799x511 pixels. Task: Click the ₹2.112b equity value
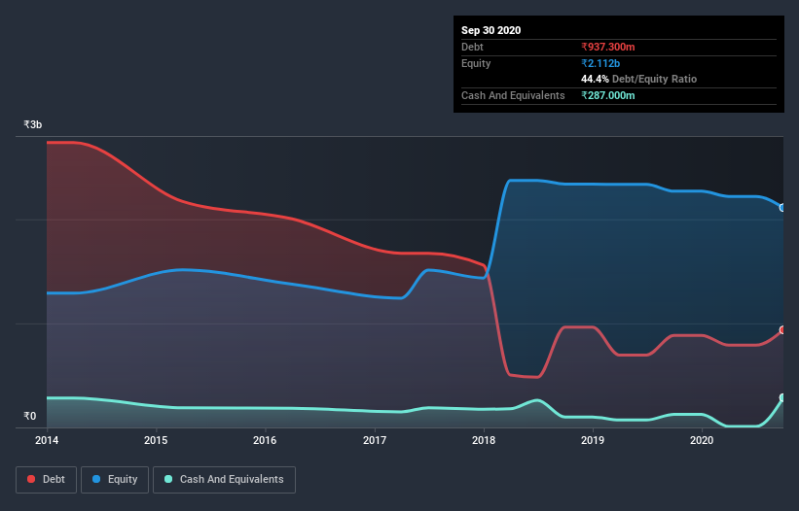[600, 63]
